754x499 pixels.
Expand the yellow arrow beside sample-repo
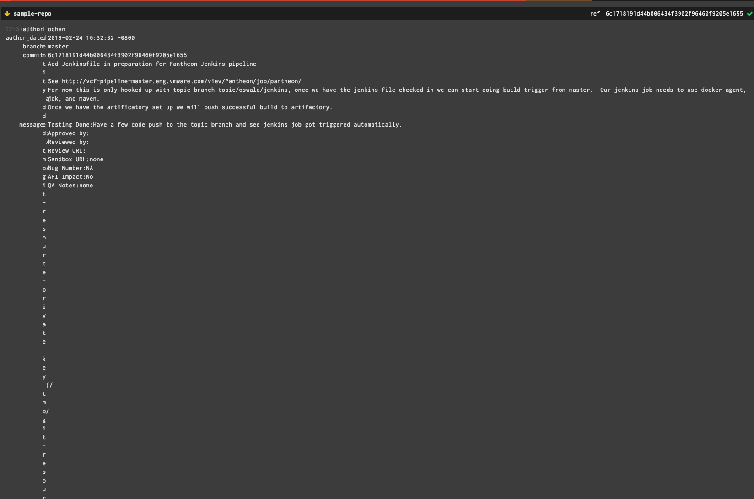coord(7,14)
